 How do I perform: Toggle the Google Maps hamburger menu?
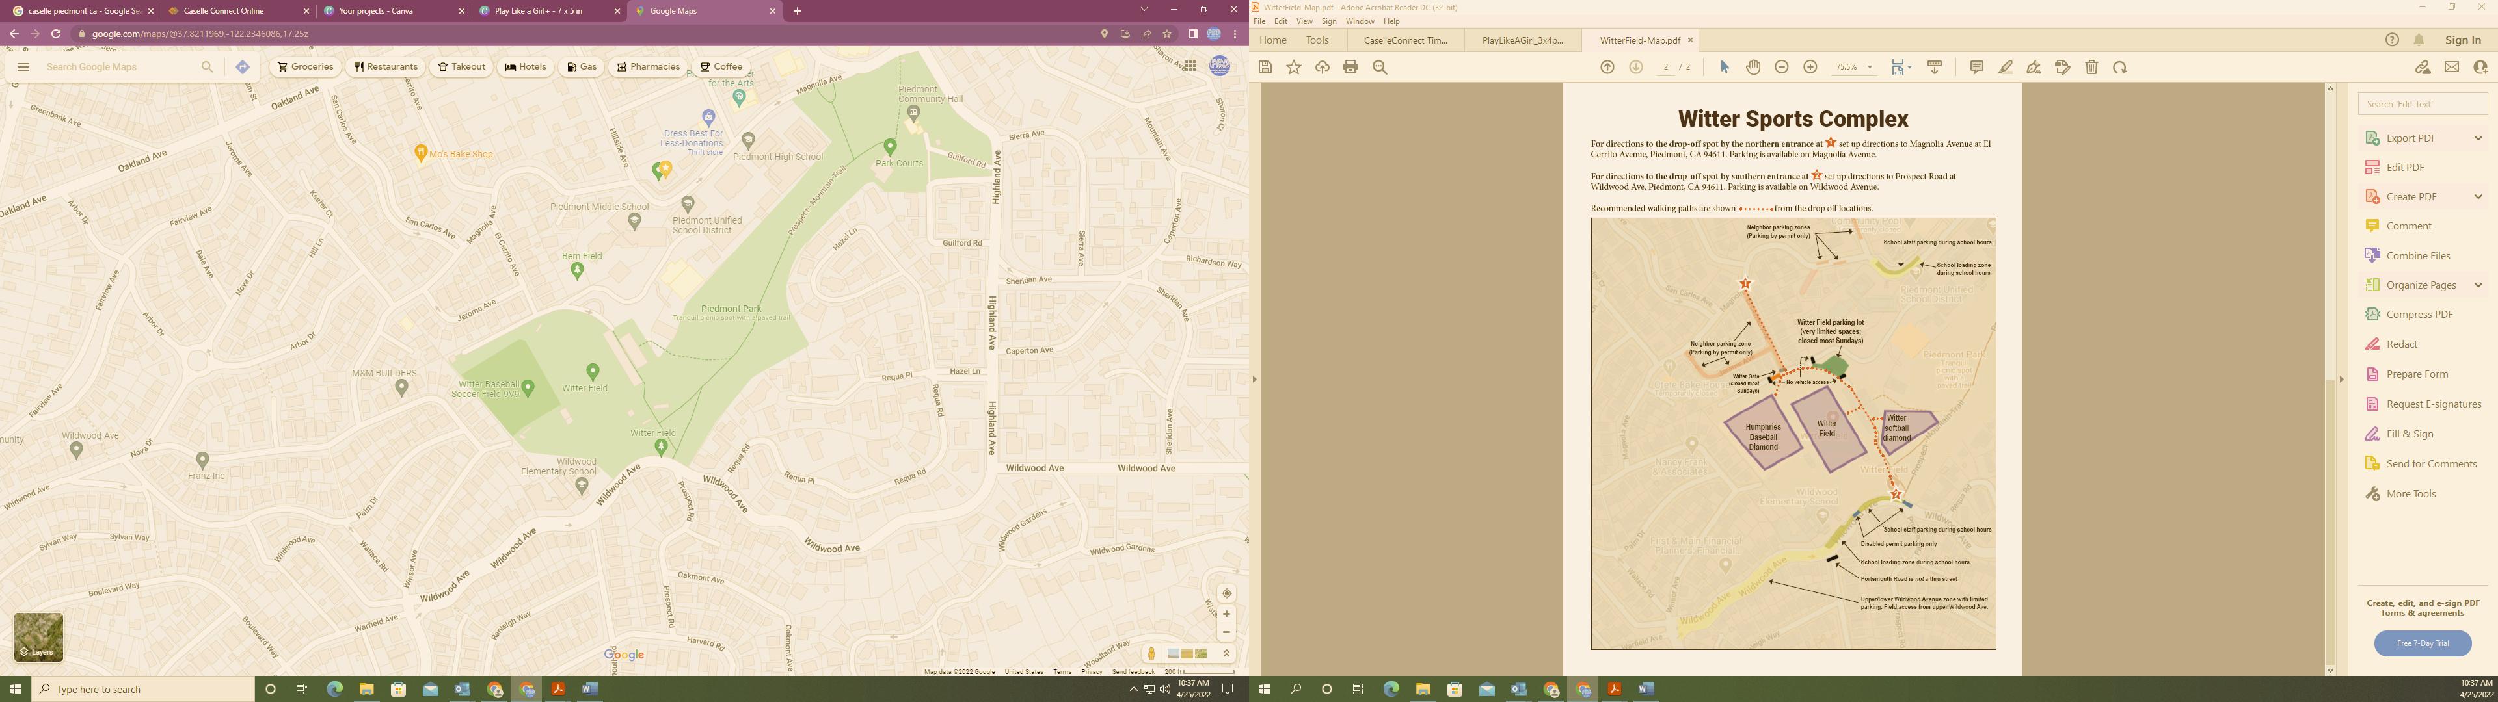point(23,67)
